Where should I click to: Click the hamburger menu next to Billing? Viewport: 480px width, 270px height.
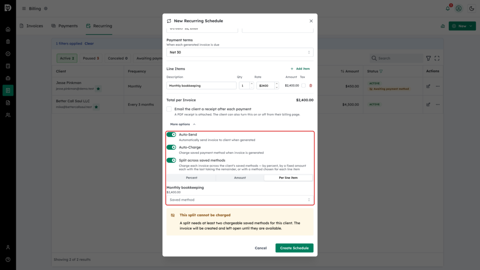pos(24,8)
